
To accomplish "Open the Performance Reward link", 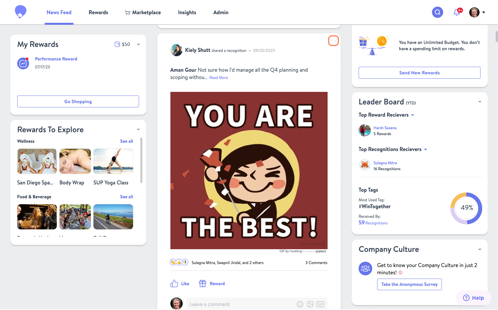I will pyautogui.click(x=56, y=59).
